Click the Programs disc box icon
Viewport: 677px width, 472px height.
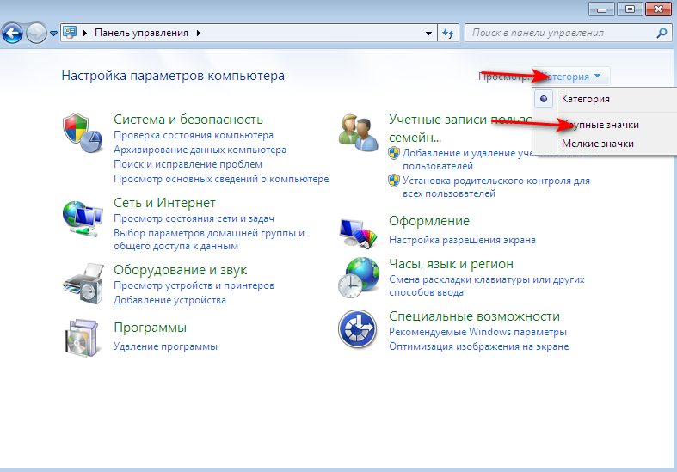coord(82,338)
